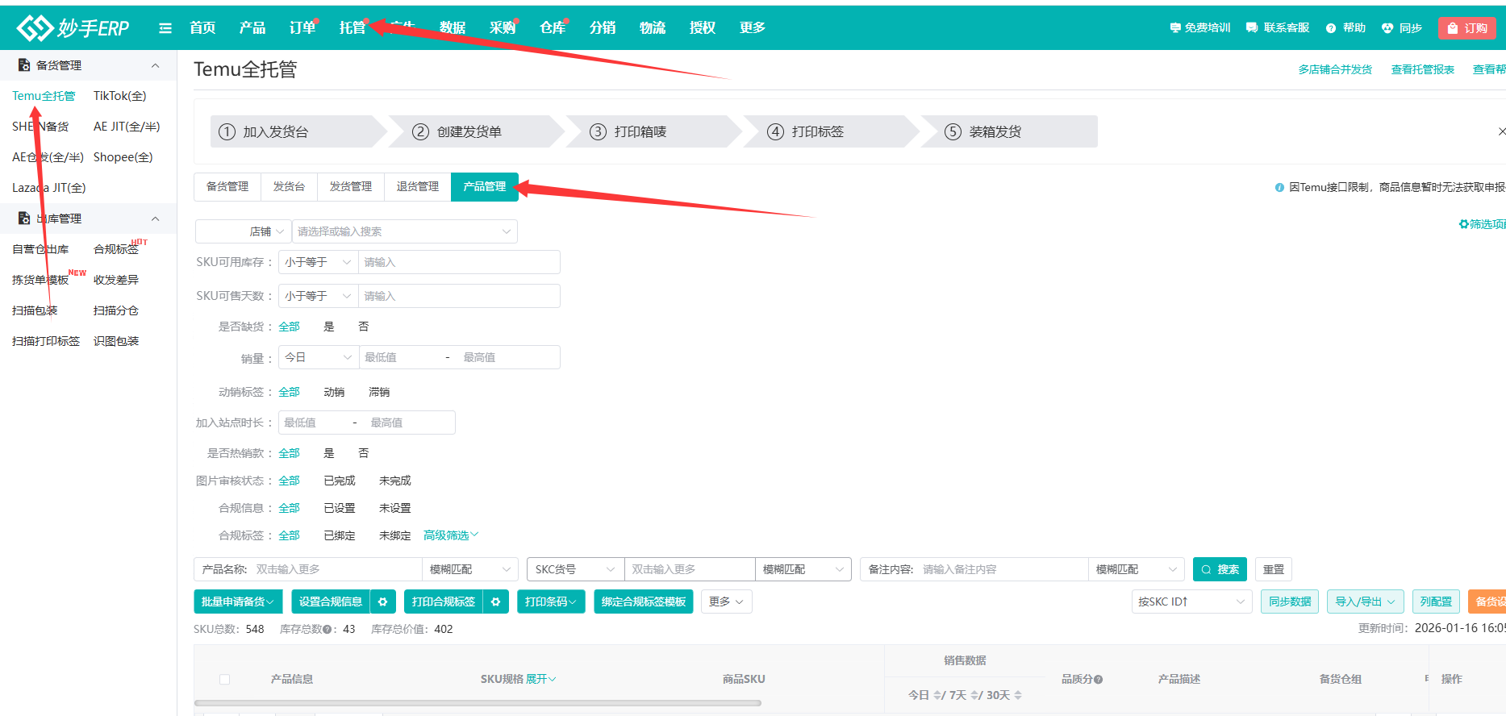Screen dimensions: 1506x716
Task: Choose 滞销 in the 动销标签 filter
Action: pos(379,392)
